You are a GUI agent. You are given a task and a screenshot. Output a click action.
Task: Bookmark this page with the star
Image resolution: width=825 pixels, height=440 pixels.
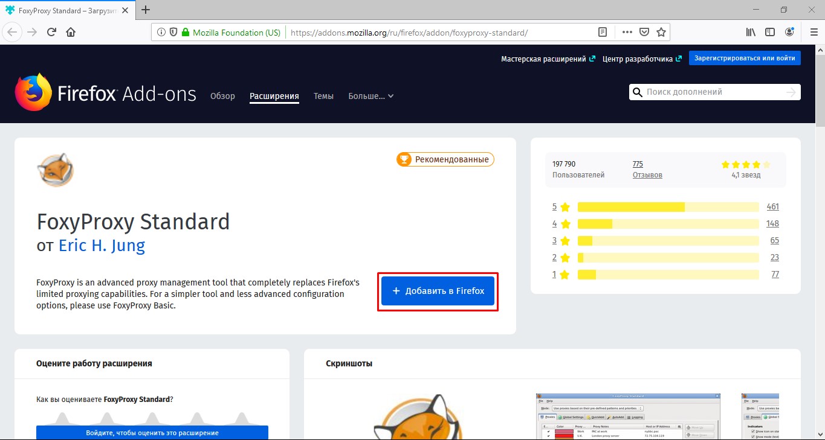(661, 32)
